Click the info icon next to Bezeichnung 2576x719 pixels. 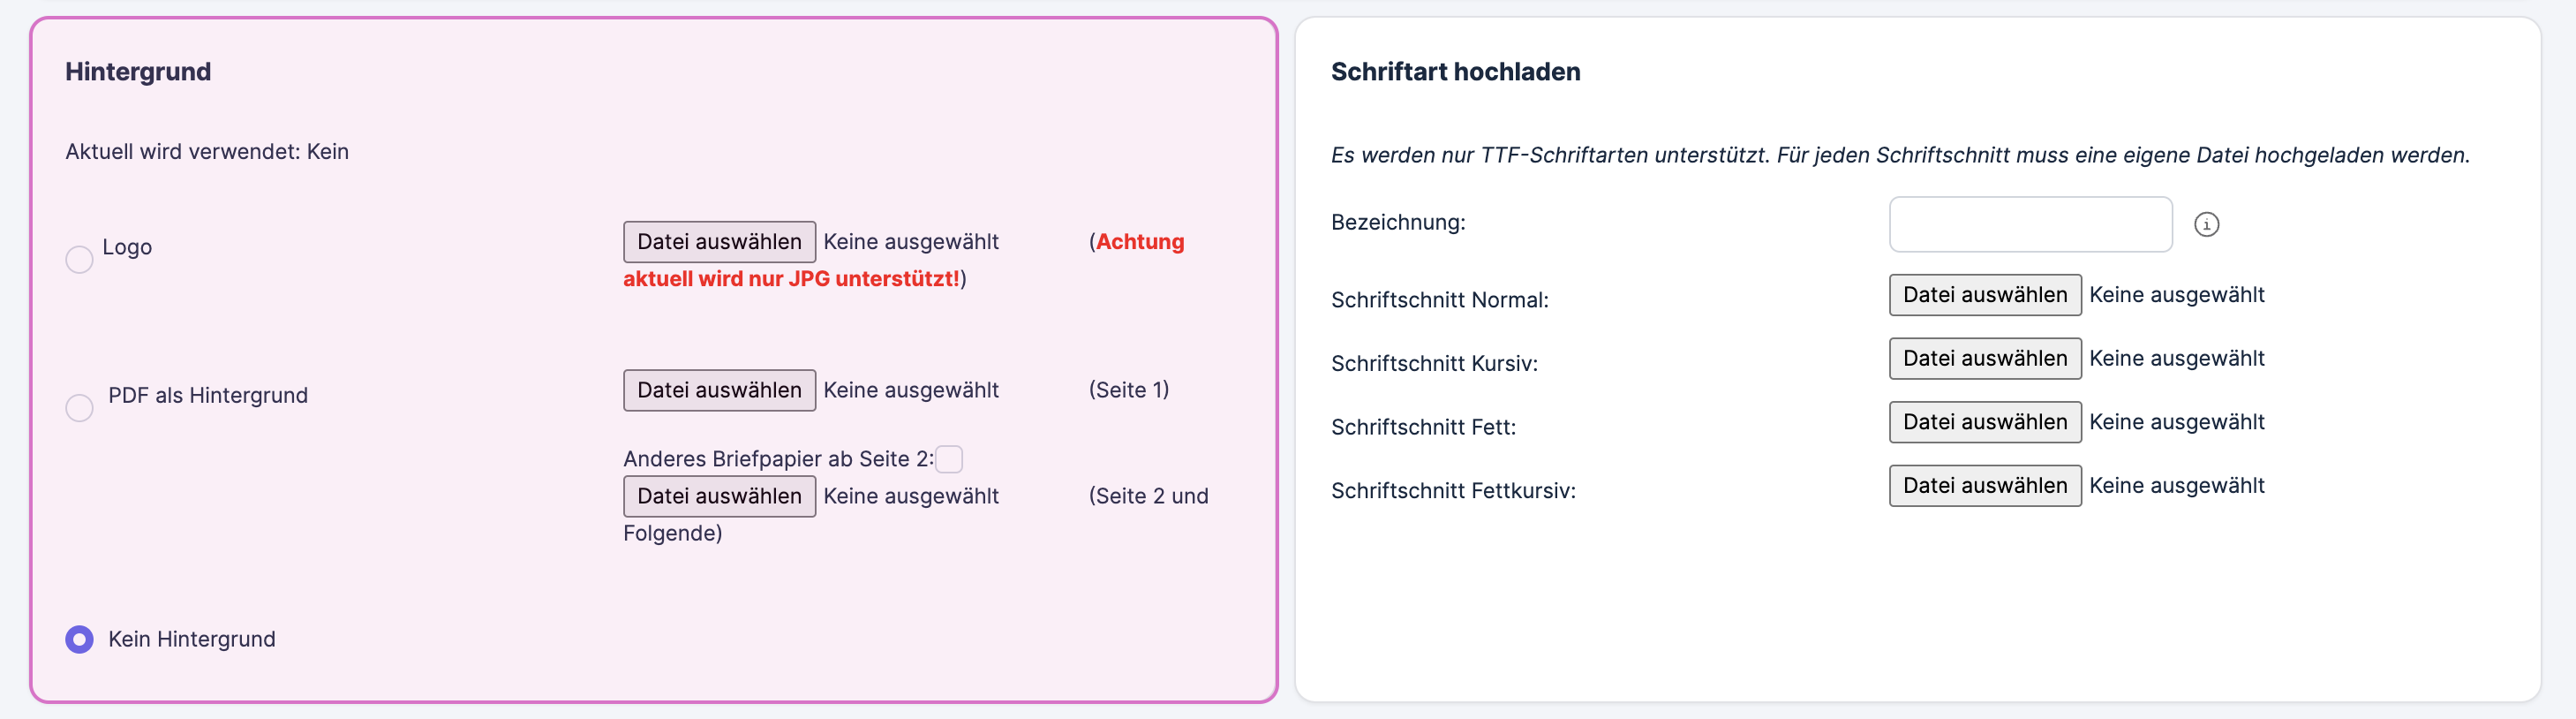tap(2206, 224)
